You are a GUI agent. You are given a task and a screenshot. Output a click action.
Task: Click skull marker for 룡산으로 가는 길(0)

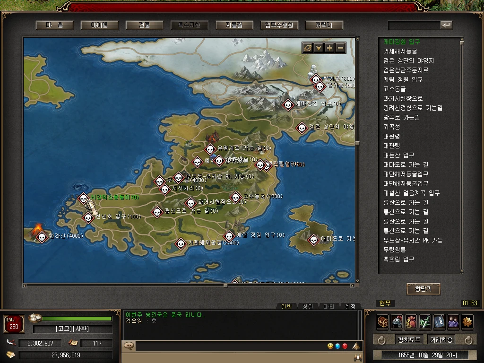(x=157, y=212)
